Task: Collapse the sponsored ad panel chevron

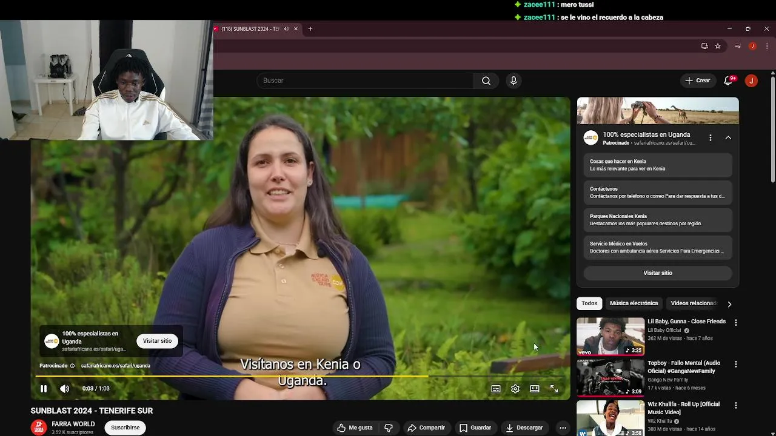Action: click(728, 138)
